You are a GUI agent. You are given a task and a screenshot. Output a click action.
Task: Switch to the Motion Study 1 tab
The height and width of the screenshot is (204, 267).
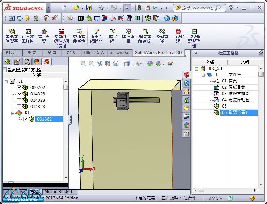(58, 191)
